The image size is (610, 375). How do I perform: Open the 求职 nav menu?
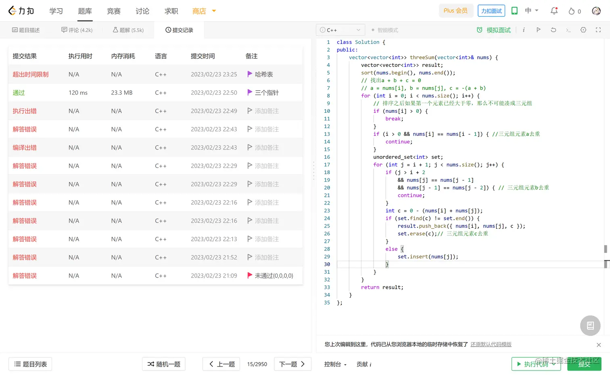coord(171,11)
